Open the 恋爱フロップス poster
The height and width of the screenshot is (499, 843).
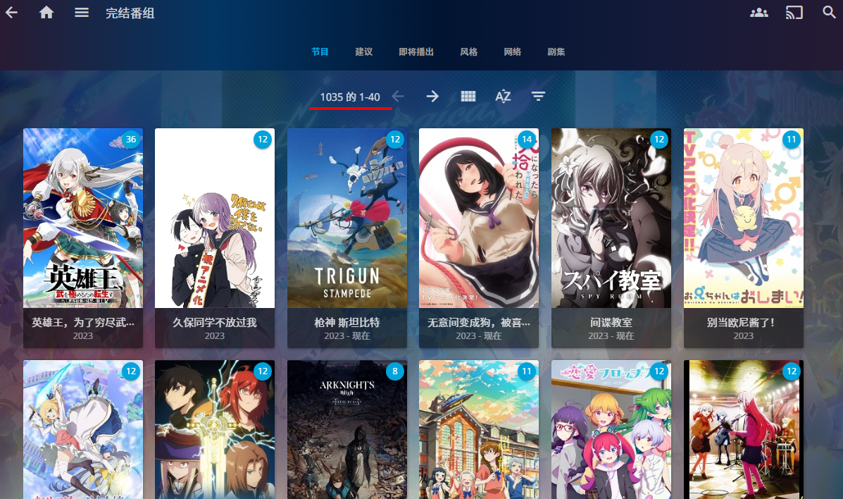(611, 429)
